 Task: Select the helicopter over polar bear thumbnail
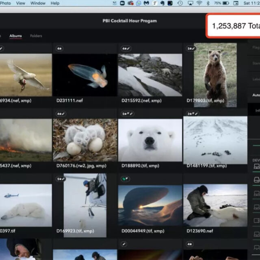26,205
